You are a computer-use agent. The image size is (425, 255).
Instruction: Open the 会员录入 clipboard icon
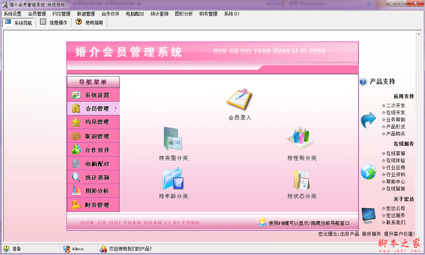[x=240, y=99]
